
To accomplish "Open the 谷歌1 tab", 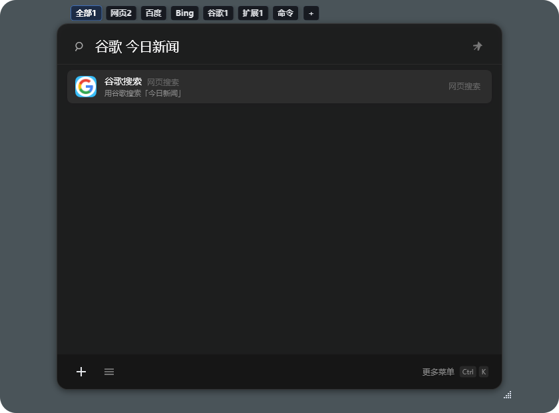I will [x=218, y=13].
